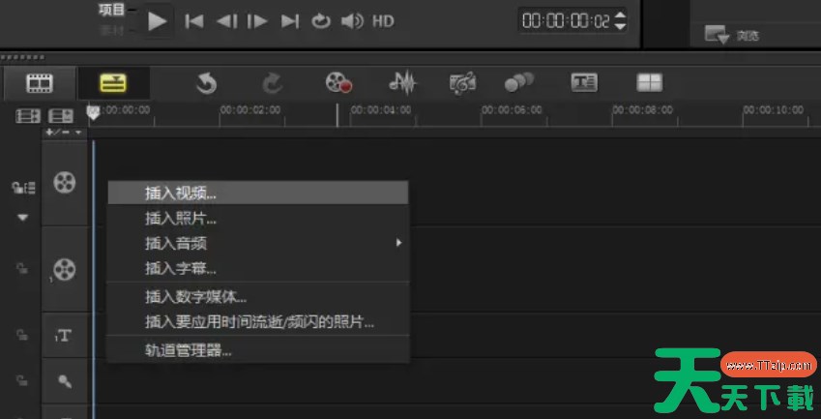Toggle ripple lock on Voice track

[22, 380]
